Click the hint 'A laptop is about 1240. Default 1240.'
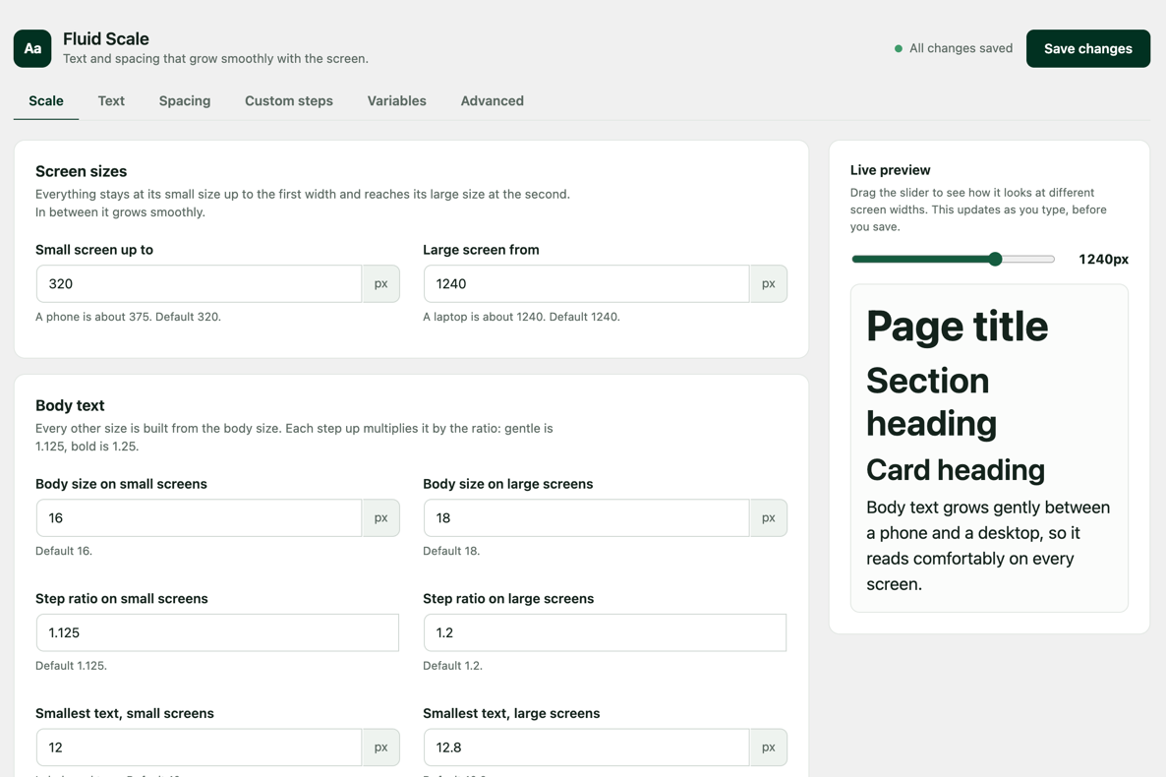This screenshot has width=1166, height=777. [521, 317]
